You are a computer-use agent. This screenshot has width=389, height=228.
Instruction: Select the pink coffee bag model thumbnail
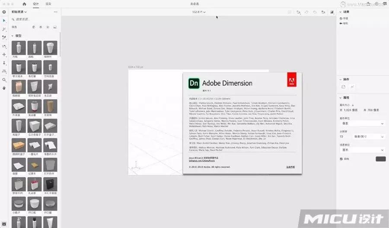coord(19,87)
